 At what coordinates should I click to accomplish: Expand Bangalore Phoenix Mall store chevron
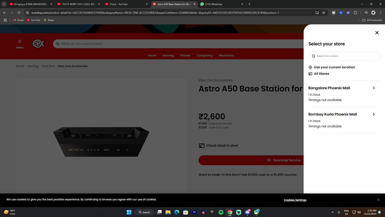pyautogui.click(x=374, y=88)
